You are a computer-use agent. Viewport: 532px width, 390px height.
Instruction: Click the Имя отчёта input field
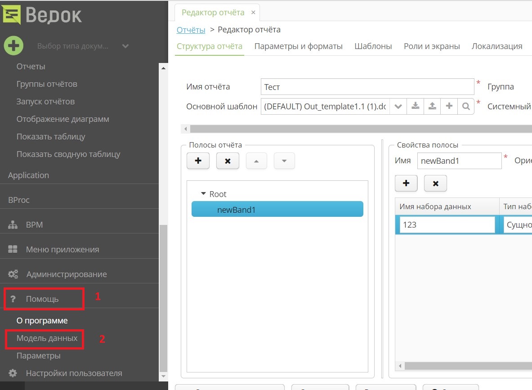(367, 86)
